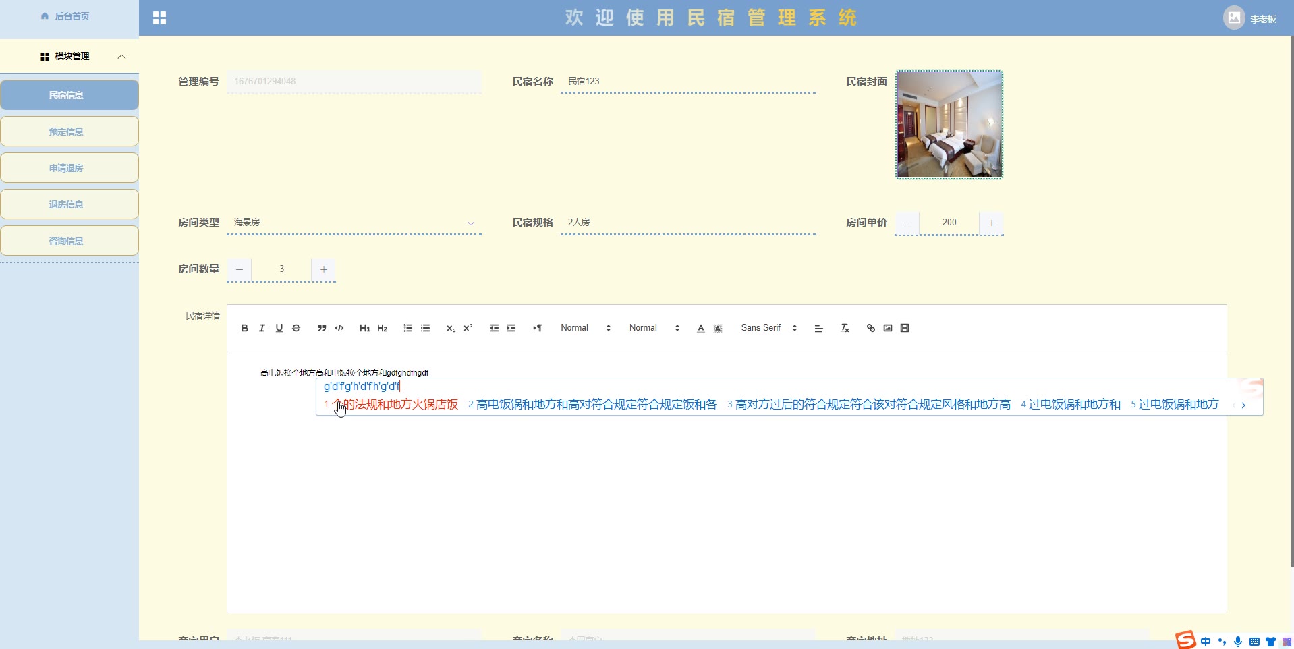Screen dimensions: 1294x649
Task: Clear text formatting with the Tx icon
Action: click(845, 328)
